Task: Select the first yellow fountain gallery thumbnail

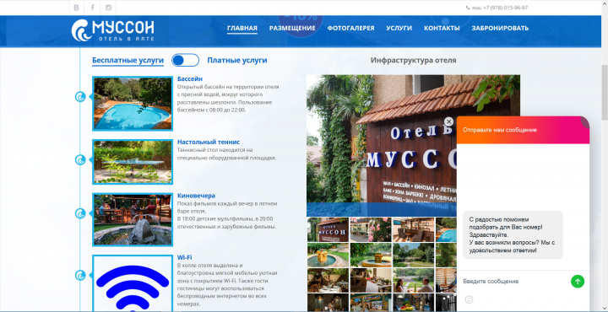Action: click(x=328, y=256)
